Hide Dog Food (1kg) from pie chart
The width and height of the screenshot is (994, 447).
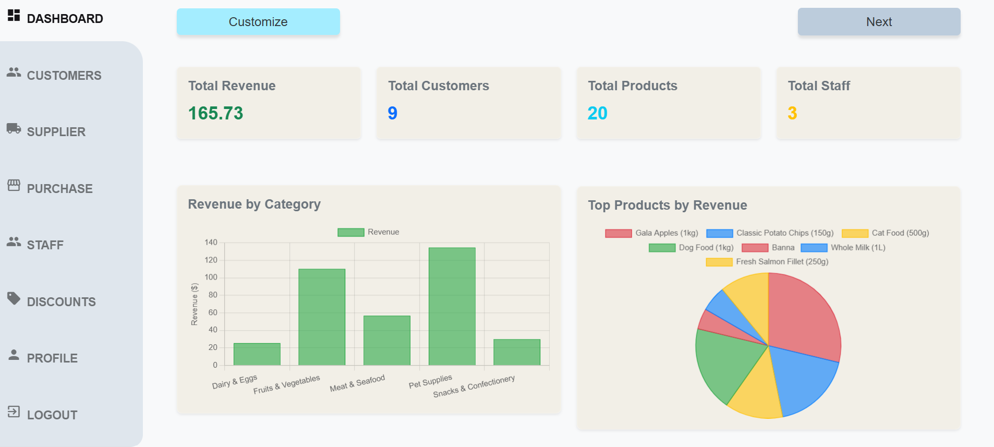click(691, 248)
